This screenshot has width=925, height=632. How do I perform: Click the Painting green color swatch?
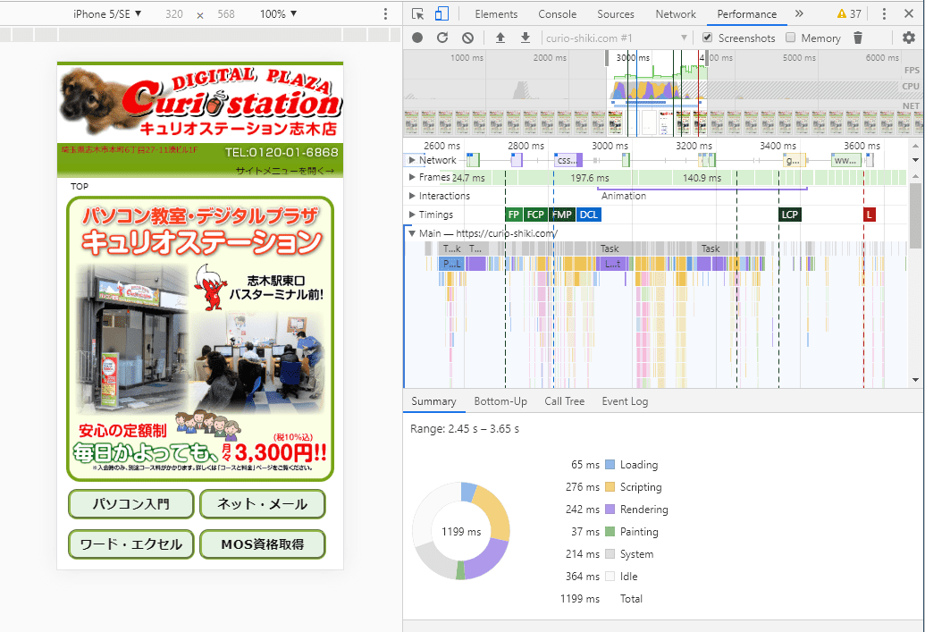pos(610,532)
